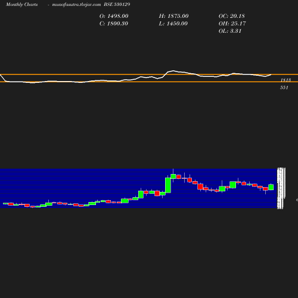Click the 'Monthly Charts' title text
This screenshot has height=298, width=298.
pyautogui.click(x=21, y=4)
